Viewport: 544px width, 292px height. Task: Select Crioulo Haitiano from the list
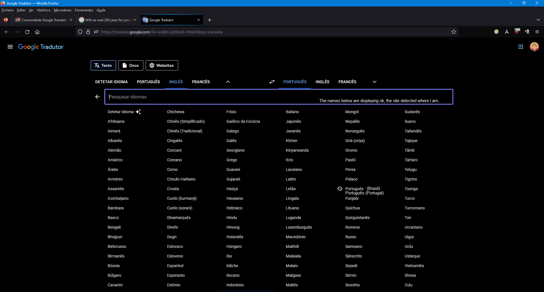coord(181,179)
